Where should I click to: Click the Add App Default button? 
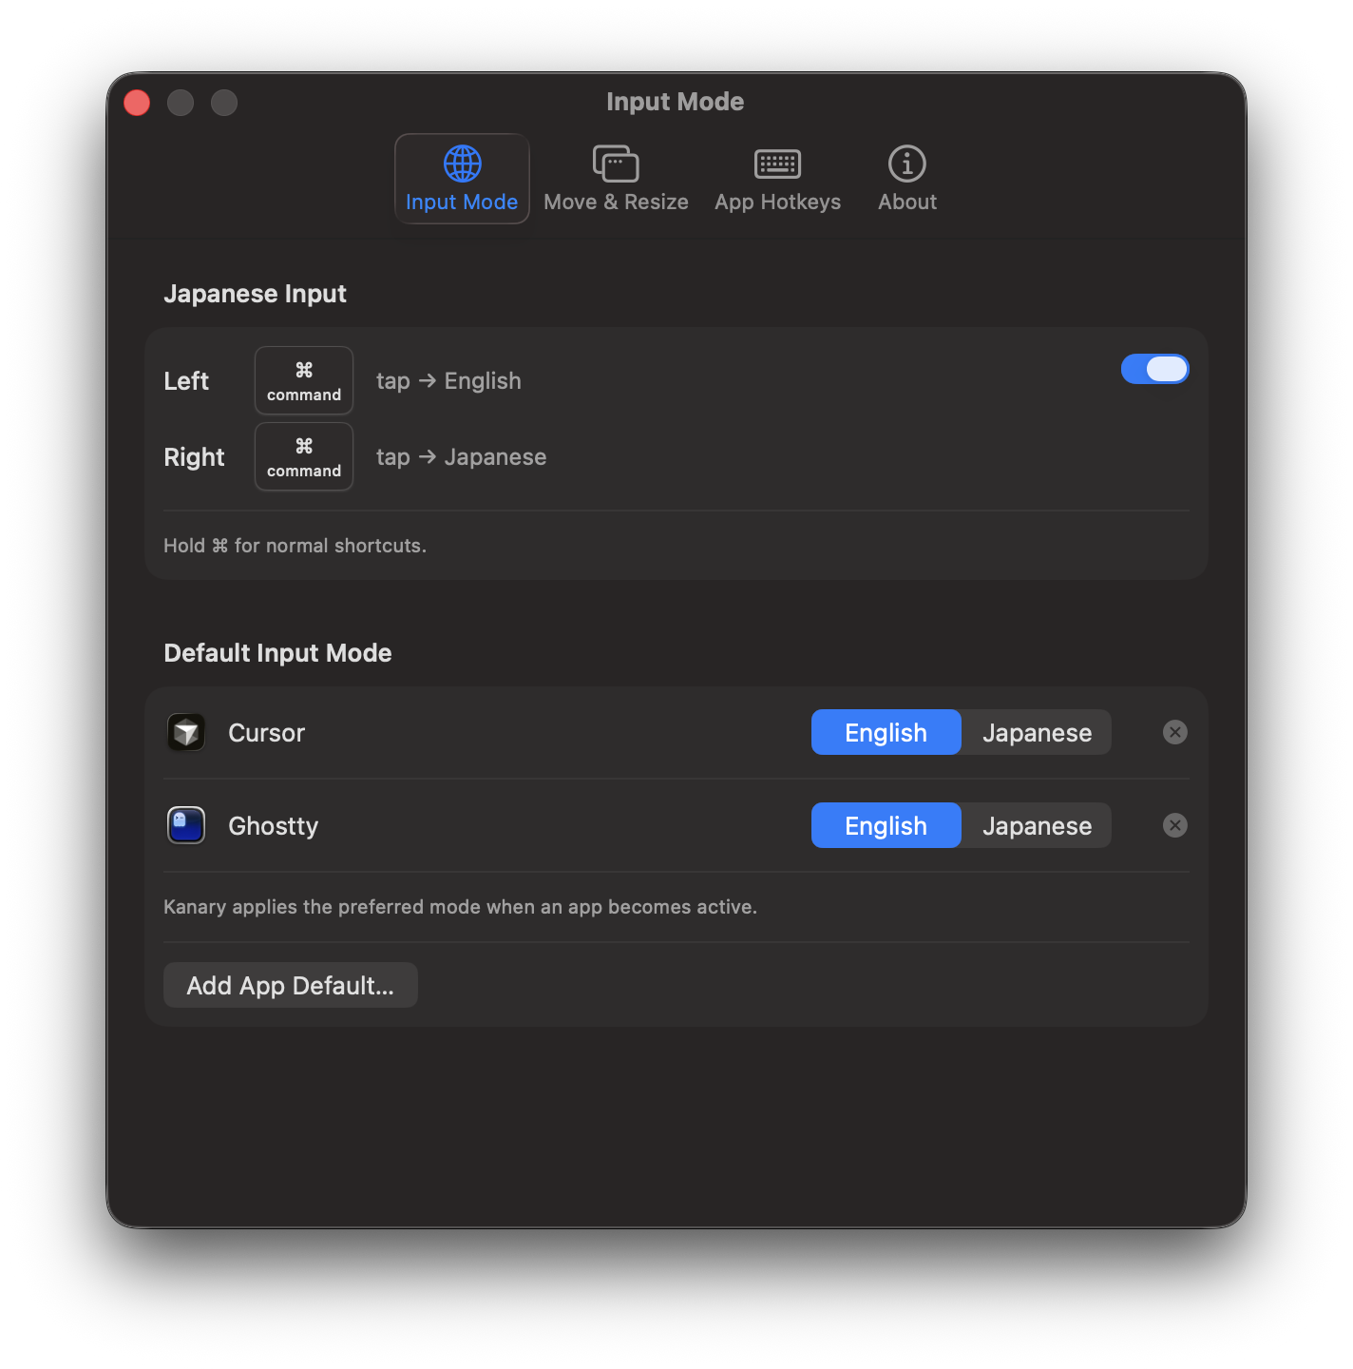pyautogui.click(x=290, y=985)
